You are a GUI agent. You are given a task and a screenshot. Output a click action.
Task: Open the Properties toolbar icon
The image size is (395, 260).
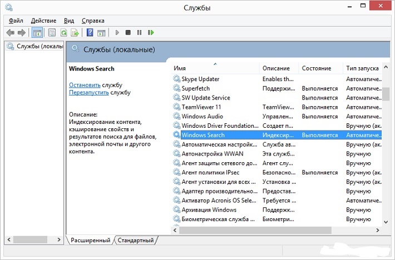(52, 32)
